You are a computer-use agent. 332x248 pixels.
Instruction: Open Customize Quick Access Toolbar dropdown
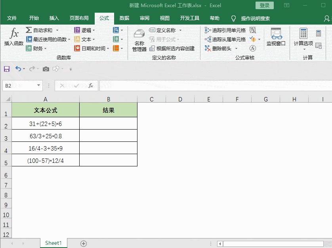click(71, 69)
